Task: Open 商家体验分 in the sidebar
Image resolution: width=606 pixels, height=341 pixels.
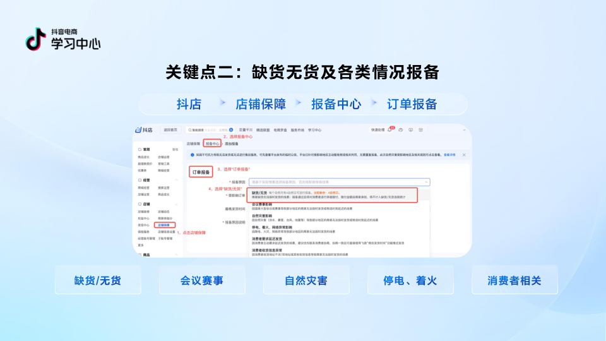Action: click(165, 218)
